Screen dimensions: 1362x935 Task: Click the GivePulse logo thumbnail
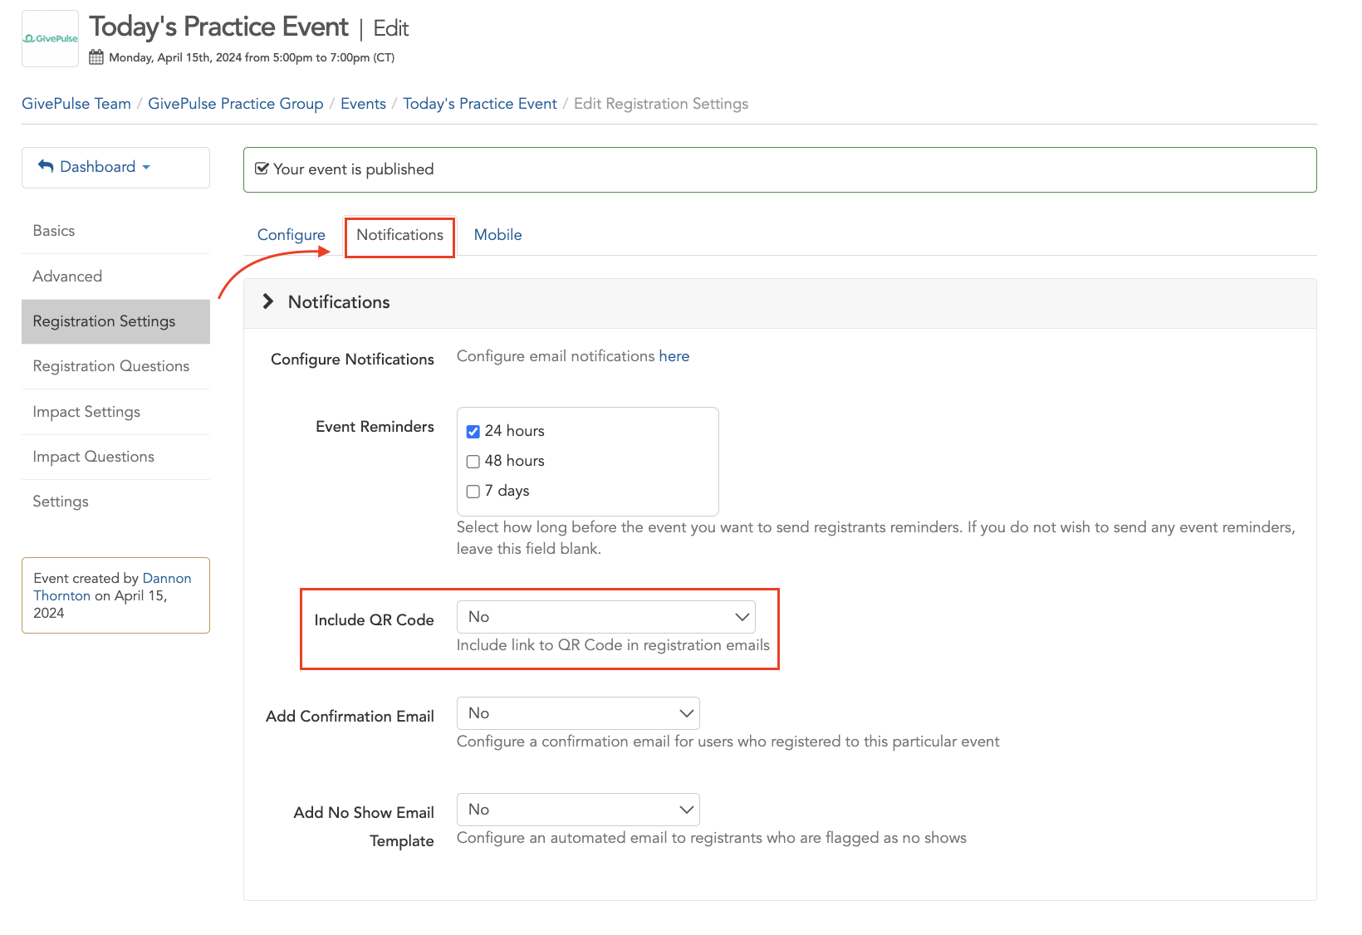[50, 38]
